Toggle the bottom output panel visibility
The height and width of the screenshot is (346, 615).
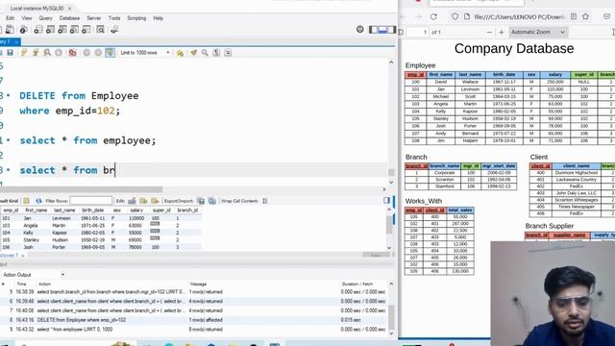(382, 30)
